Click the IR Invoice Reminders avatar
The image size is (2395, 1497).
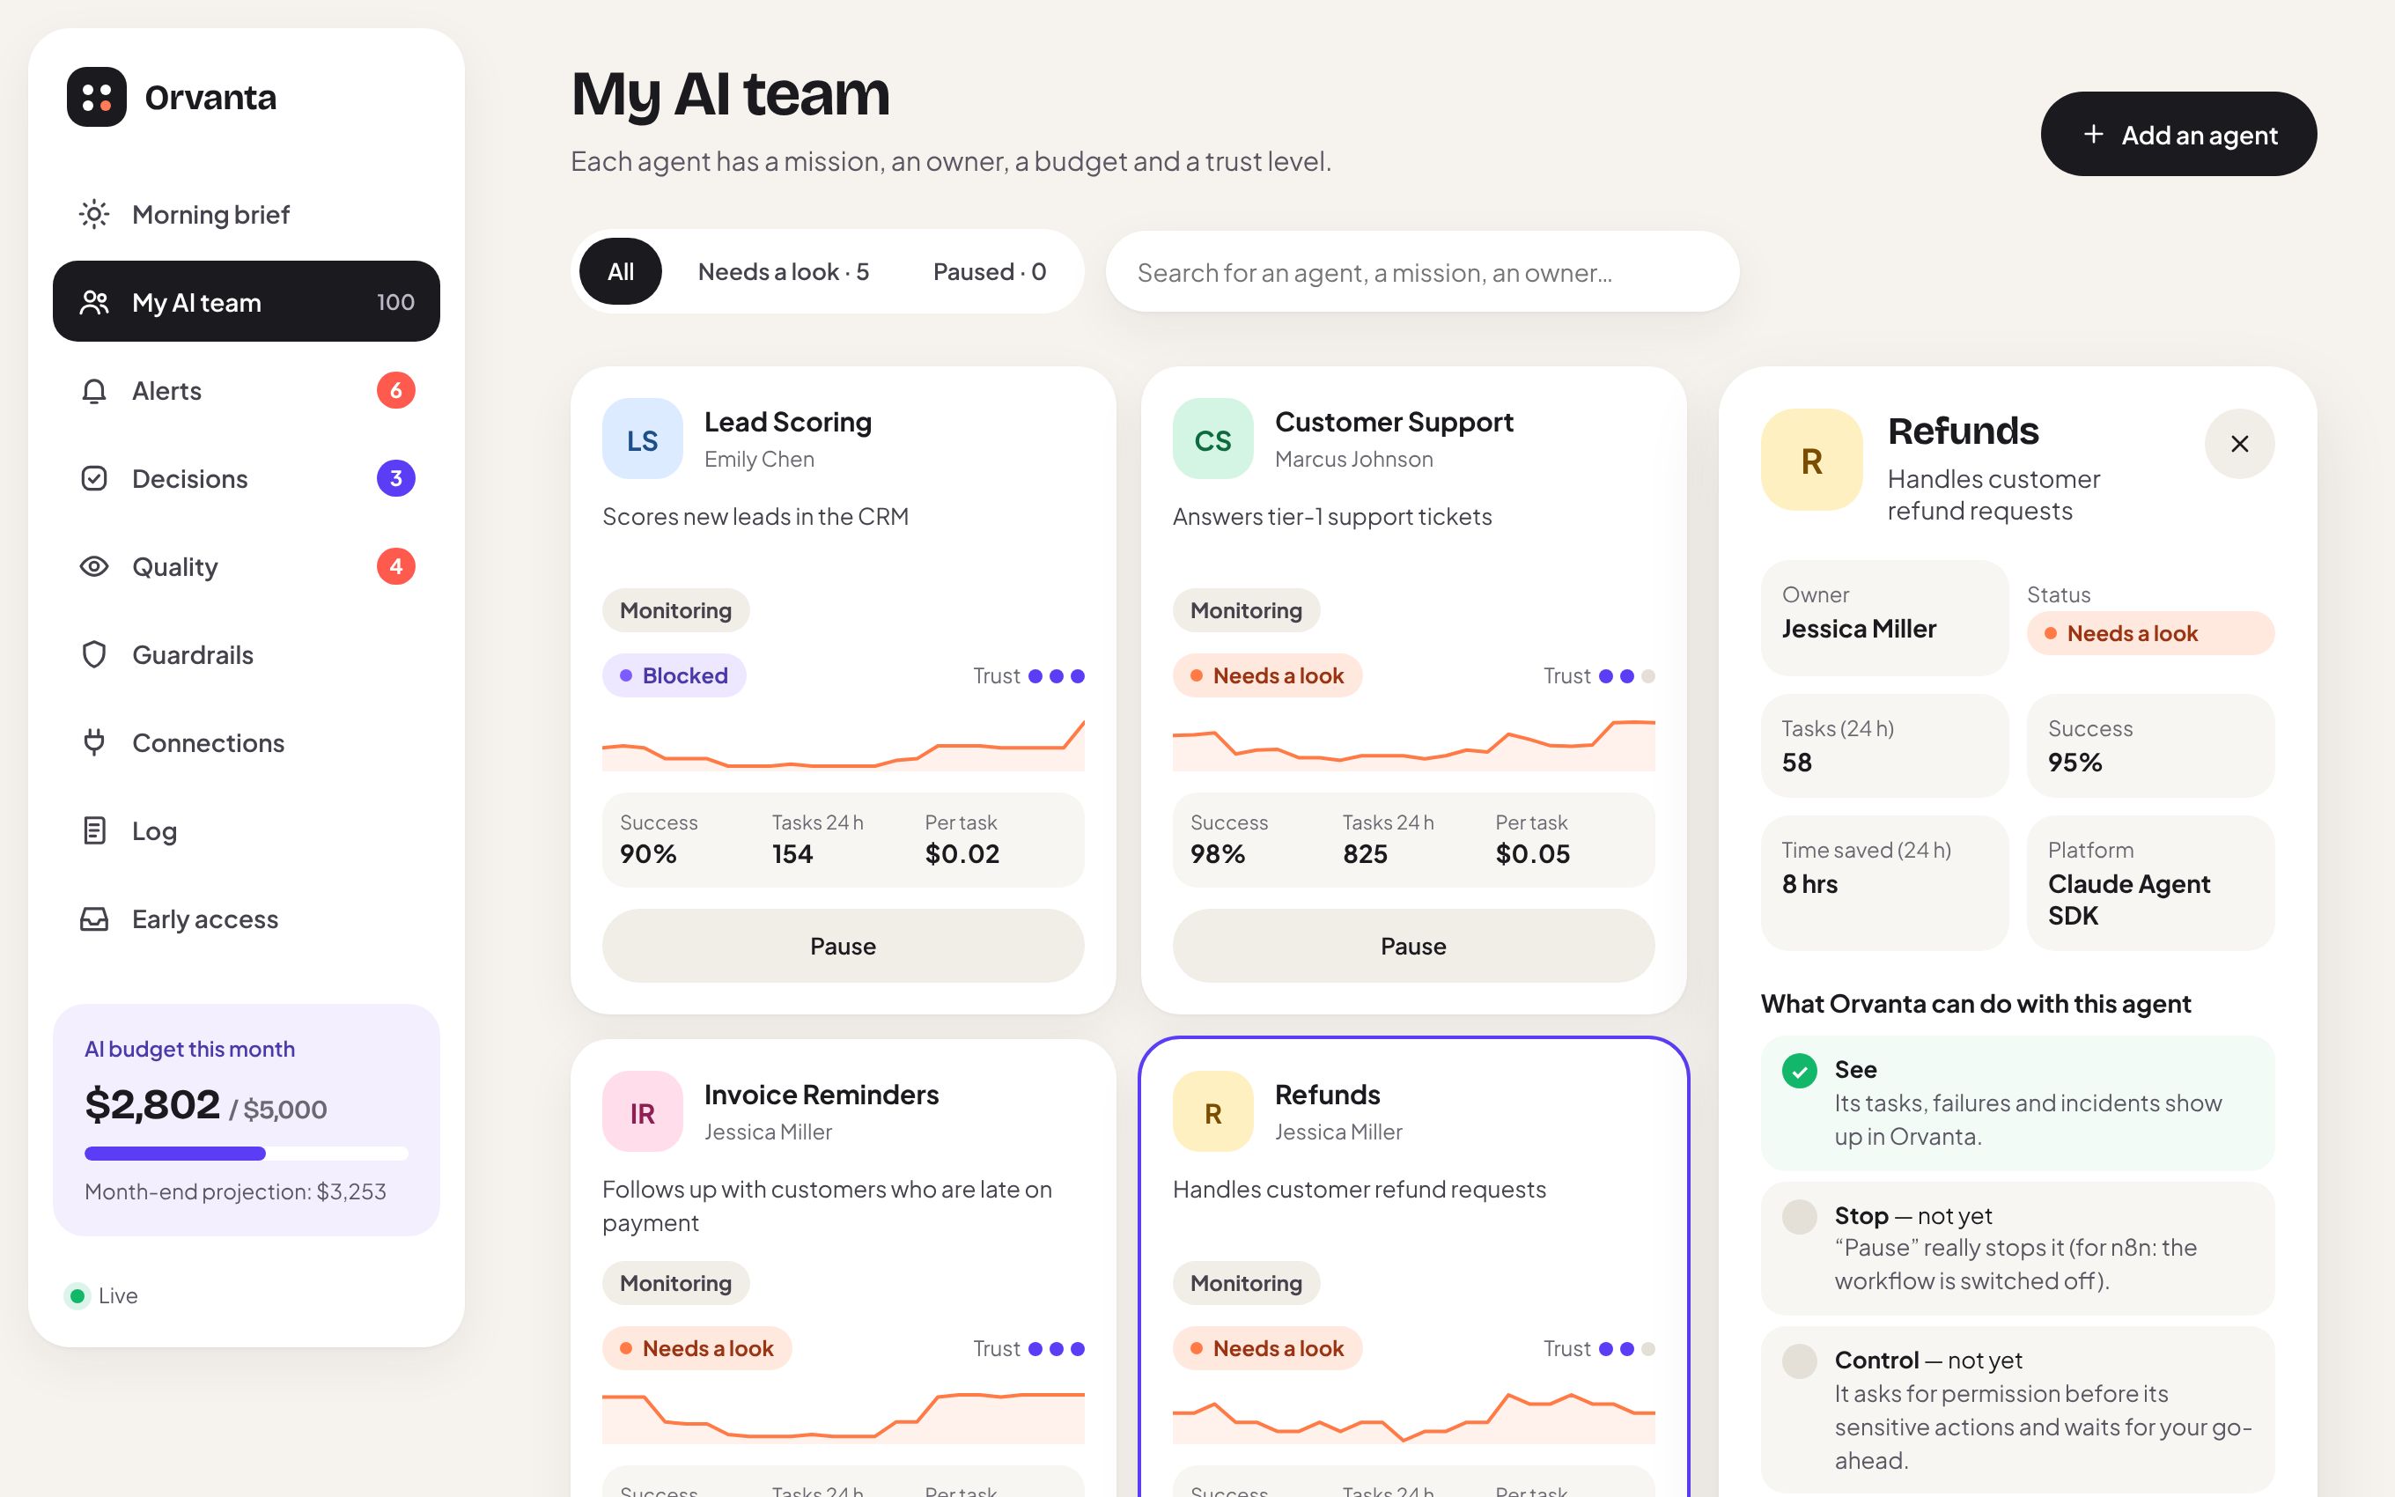click(642, 1111)
